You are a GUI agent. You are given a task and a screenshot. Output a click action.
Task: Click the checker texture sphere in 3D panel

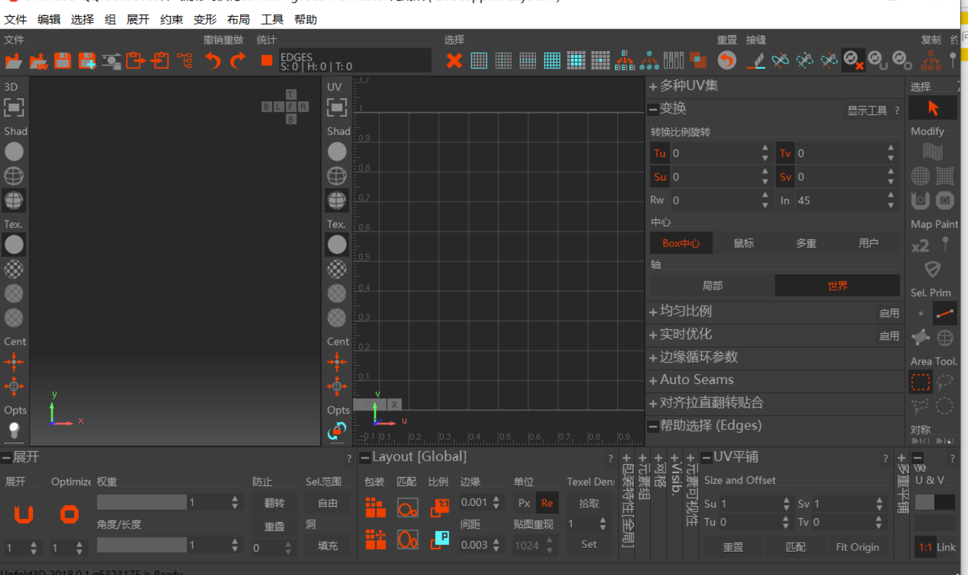pos(14,269)
